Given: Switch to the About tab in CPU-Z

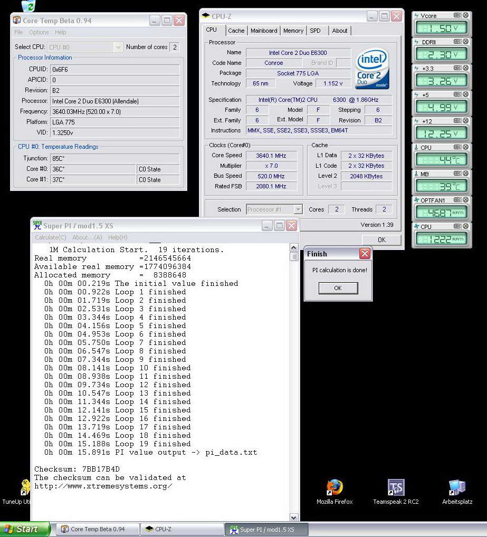Looking at the screenshot, I should [339, 31].
